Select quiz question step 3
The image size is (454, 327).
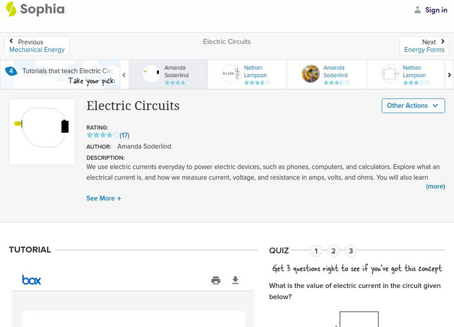click(x=352, y=250)
